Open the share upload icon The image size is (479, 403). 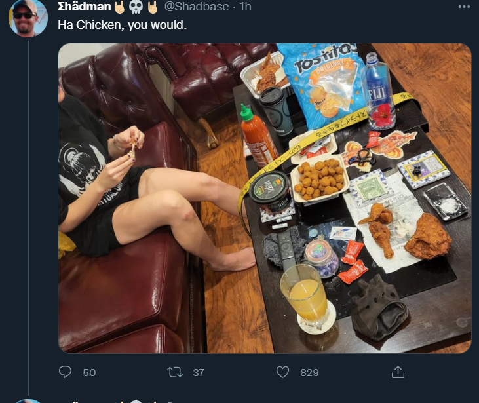pyautogui.click(x=398, y=372)
